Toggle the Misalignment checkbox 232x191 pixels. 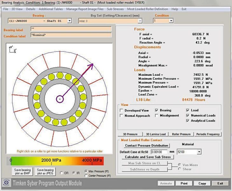tap(157, 116)
